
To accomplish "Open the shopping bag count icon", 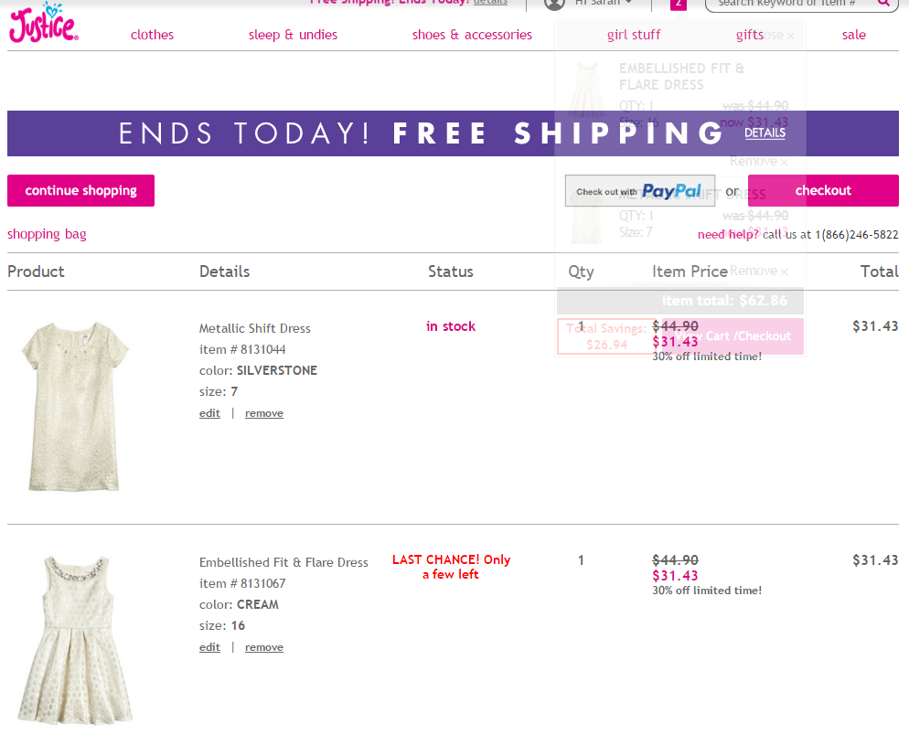I will point(678,4).
